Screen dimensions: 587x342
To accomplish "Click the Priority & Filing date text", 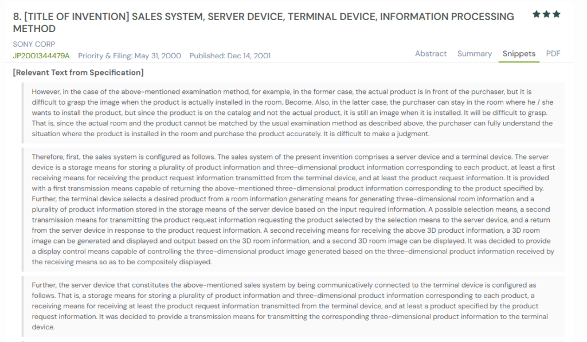I will 130,55.
